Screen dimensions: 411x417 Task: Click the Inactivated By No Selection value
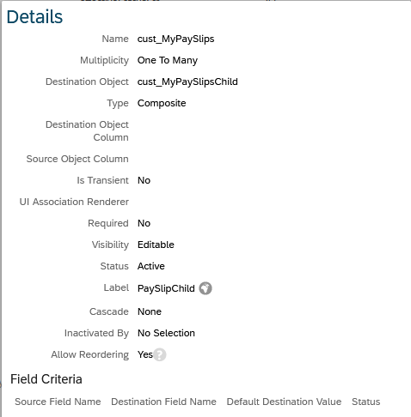(x=166, y=333)
